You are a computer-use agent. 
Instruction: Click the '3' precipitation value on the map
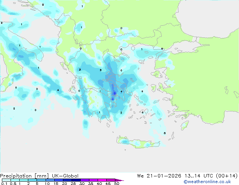[x=80, y=70]
